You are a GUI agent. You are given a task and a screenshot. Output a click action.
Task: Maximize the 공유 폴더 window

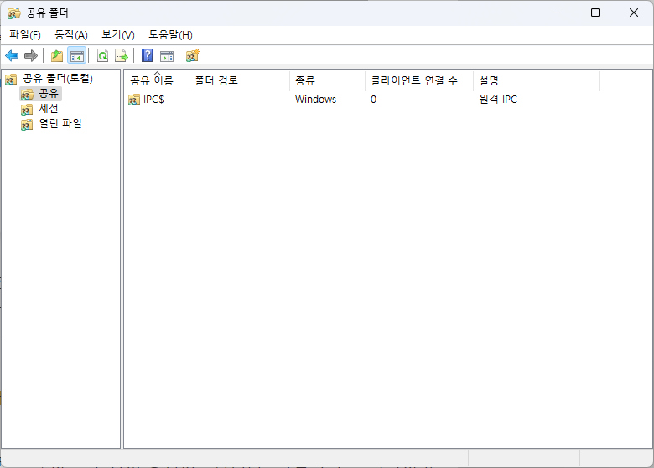pyautogui.click(x=595, y=13)
